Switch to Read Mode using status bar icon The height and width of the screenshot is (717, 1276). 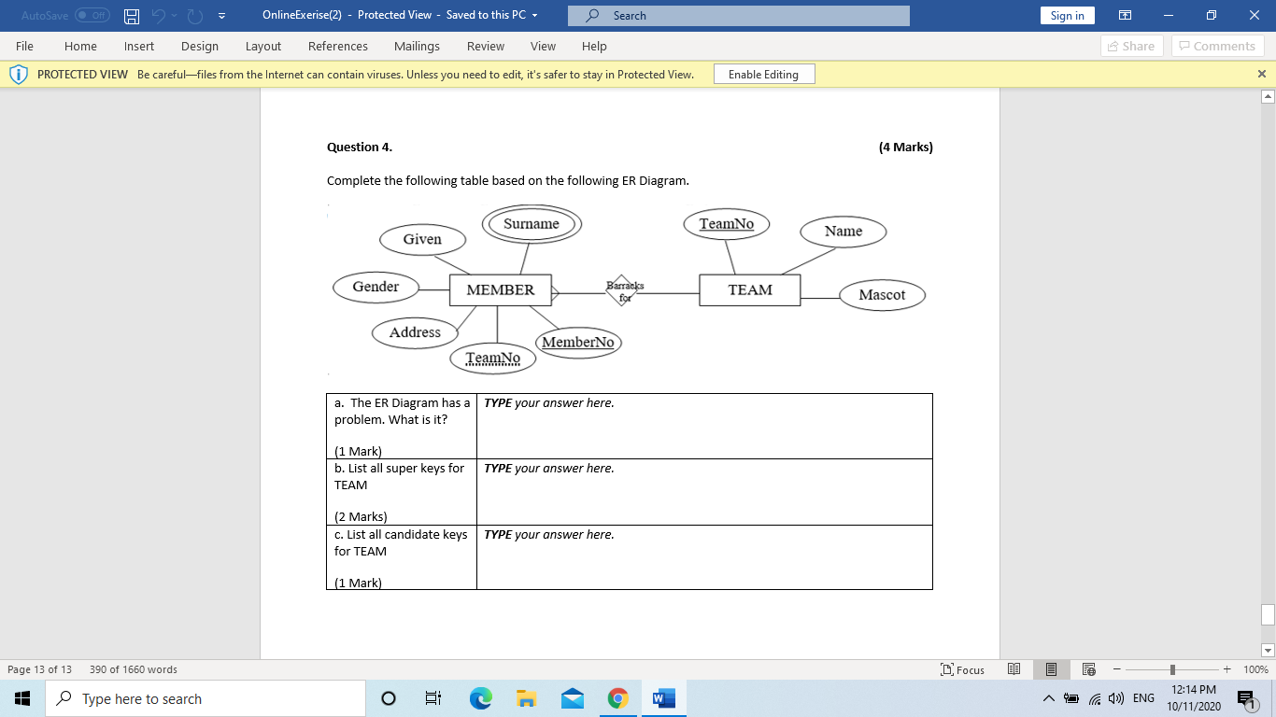1014,669
